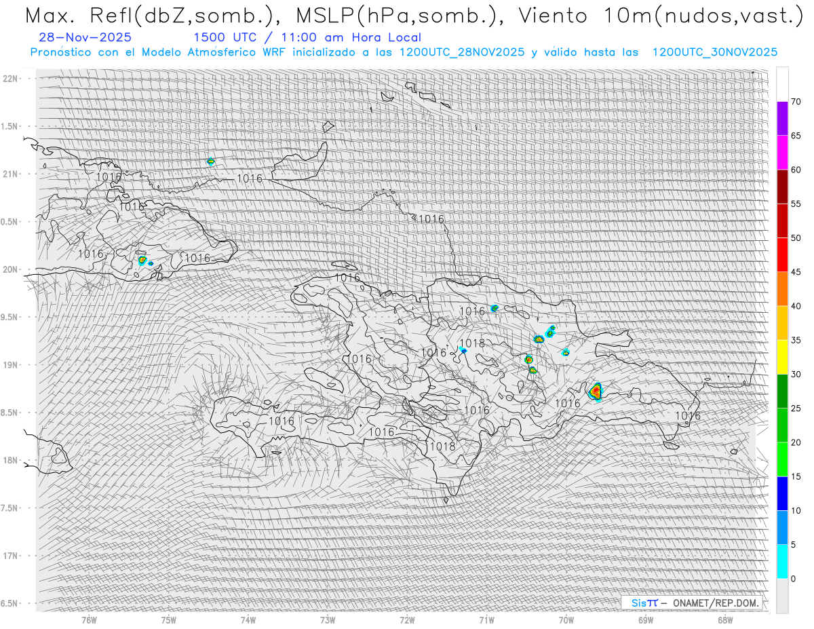Click the '76W' longitude label
The height and width of the screenshot is (629, 814).
89,620
